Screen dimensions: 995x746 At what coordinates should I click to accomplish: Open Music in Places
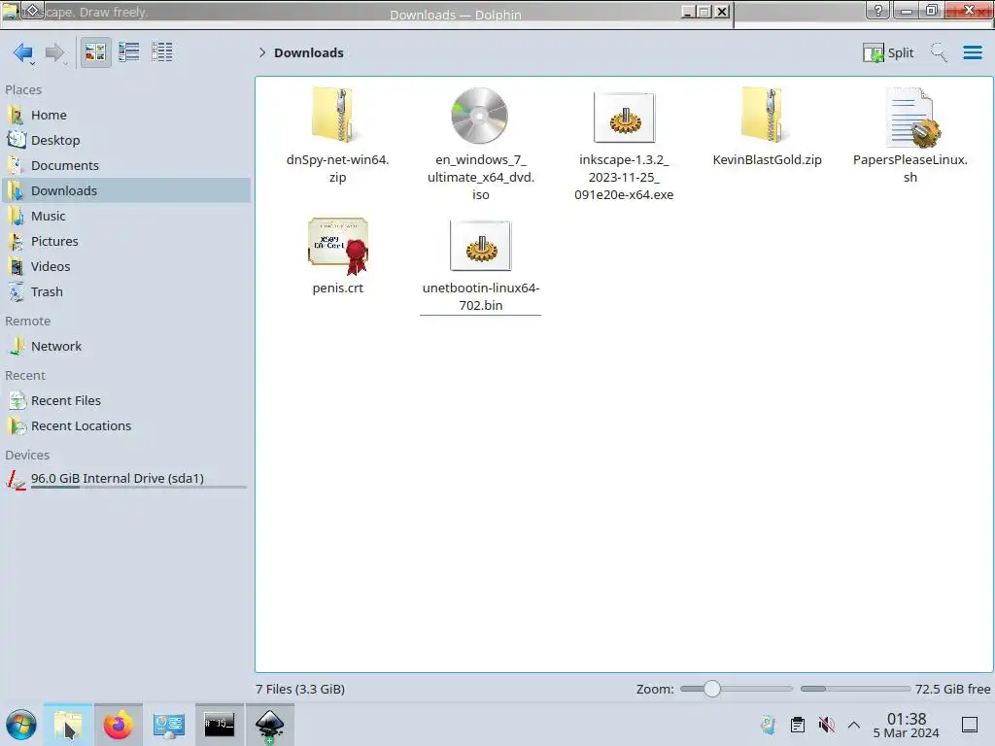126,217
